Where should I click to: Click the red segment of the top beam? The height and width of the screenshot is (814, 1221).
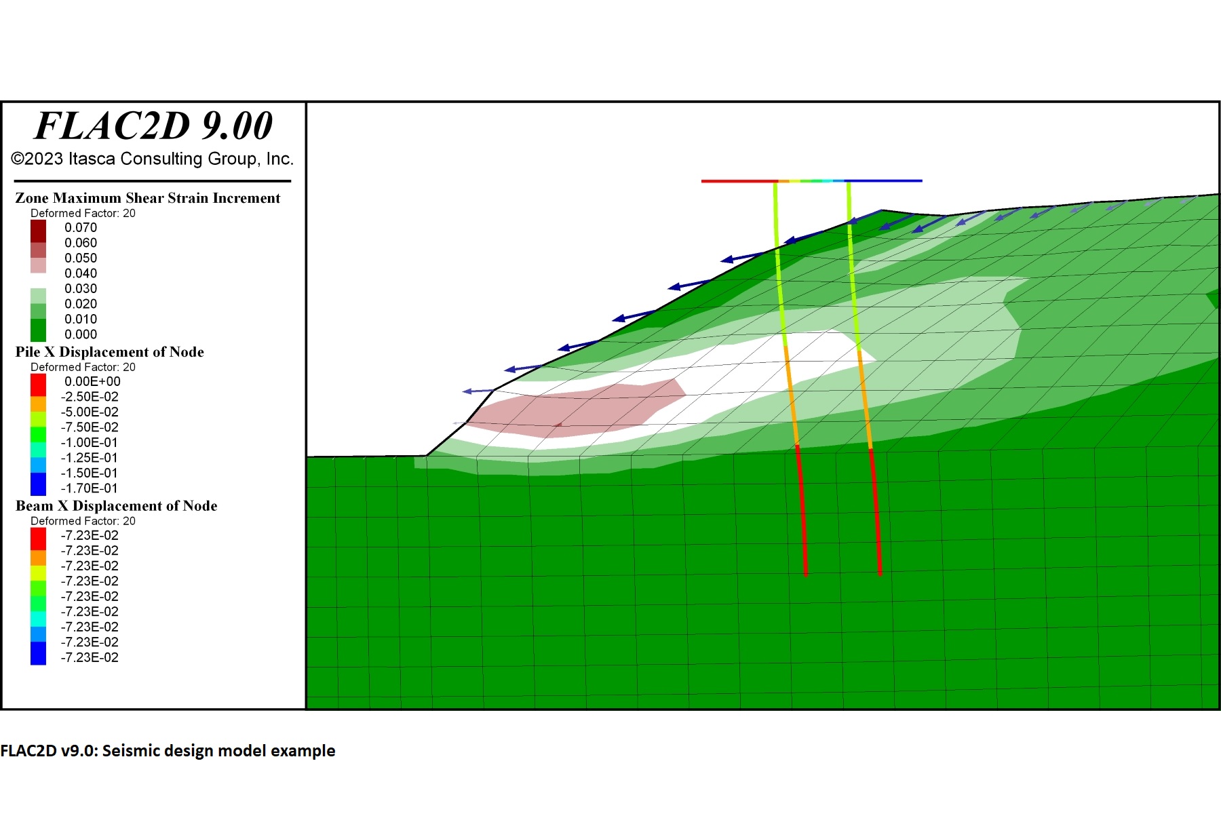pyautogui.click(x=739, y=181)
